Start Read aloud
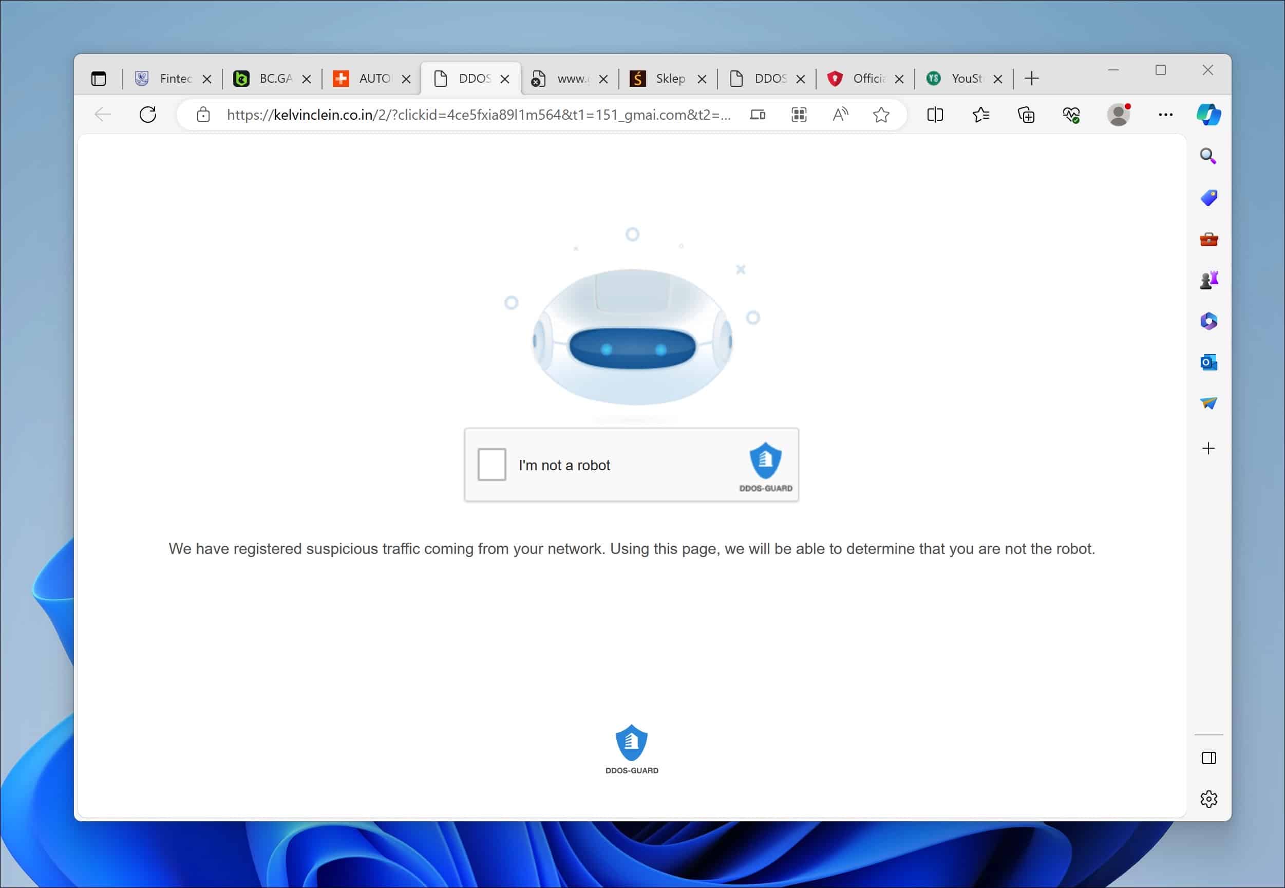The image size is (1285, 888). (x=840, y=115)
